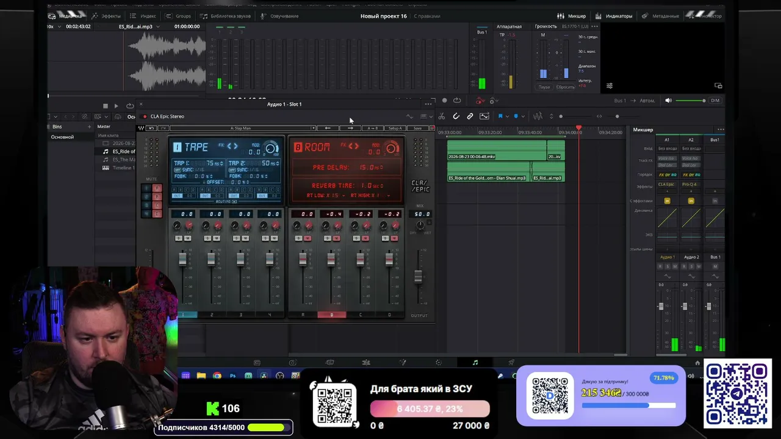This screenshot has height=439, width=781.
Task: Toggle the Индикаторы meters panel
Action: point(614,16)
